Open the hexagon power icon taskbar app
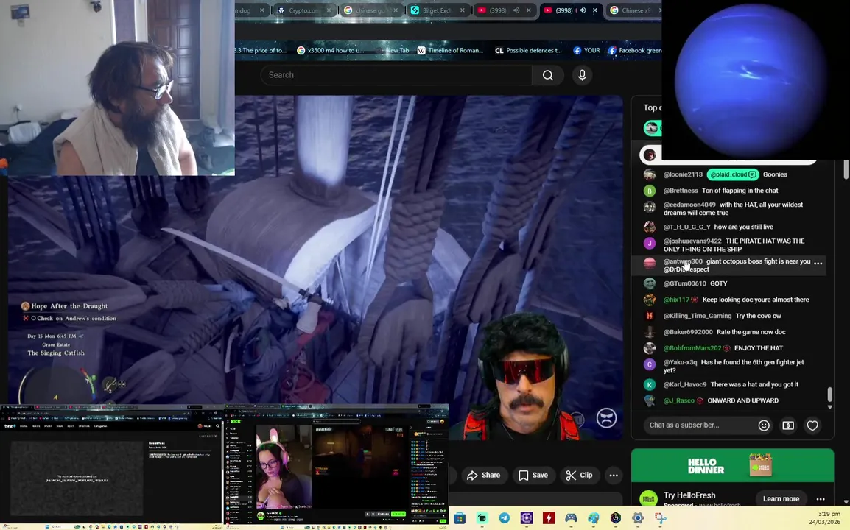 (615, 518)
